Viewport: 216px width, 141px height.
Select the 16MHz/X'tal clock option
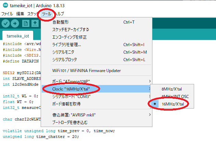(x=172, y=104)
